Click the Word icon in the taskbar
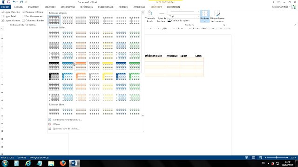 [74, 163]
